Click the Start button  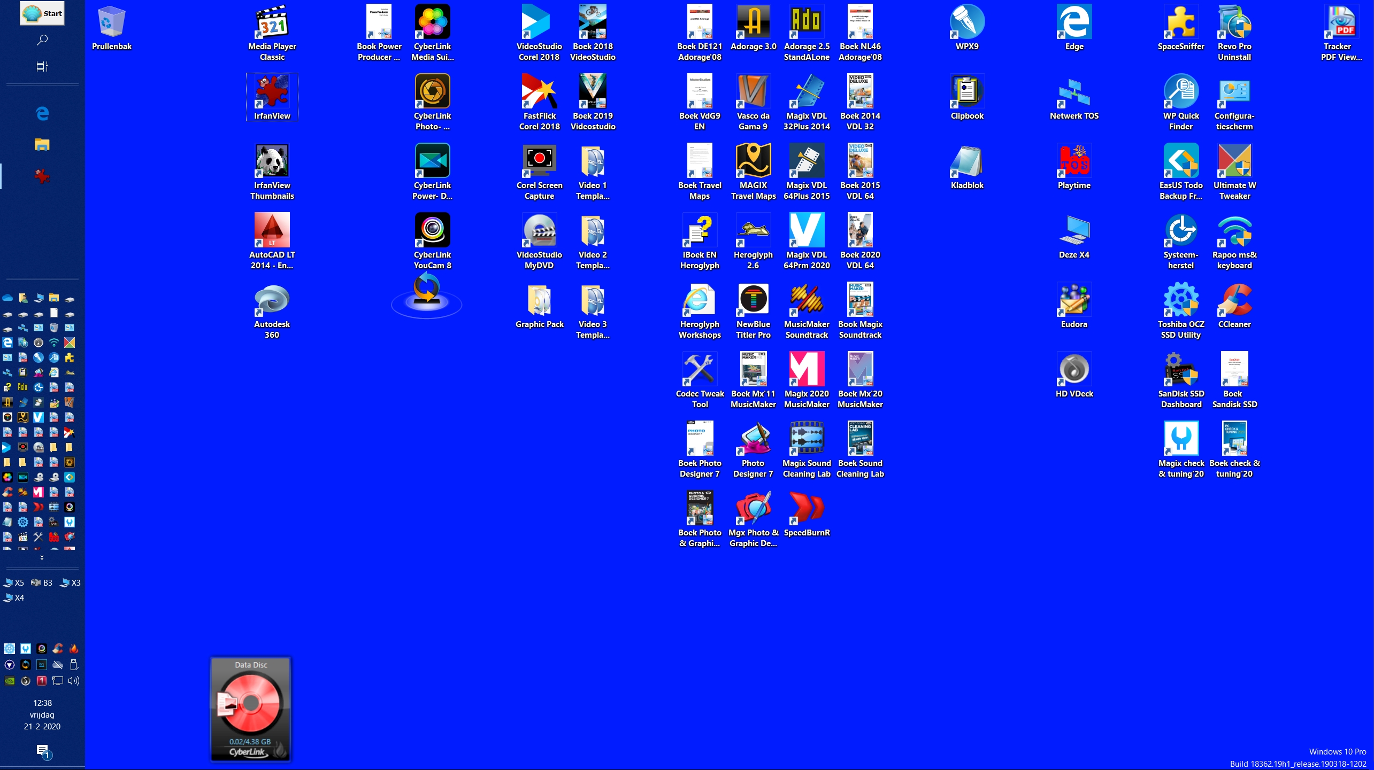click(42, 13)
